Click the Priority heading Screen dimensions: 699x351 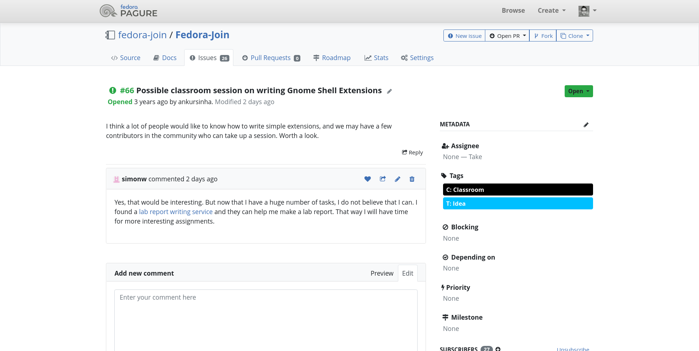point(458,288)
